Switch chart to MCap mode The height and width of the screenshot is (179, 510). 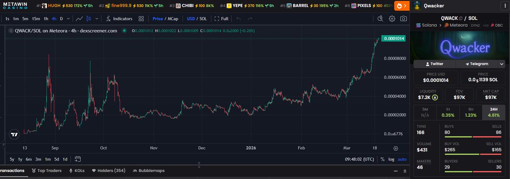coord(173,19)
